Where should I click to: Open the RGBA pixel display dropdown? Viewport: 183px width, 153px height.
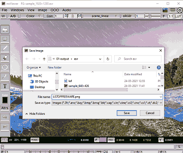[x=35, y=140]
